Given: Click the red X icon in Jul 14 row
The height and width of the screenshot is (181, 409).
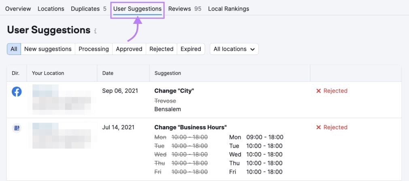Looking at the screenshot, I should (318, 127).
